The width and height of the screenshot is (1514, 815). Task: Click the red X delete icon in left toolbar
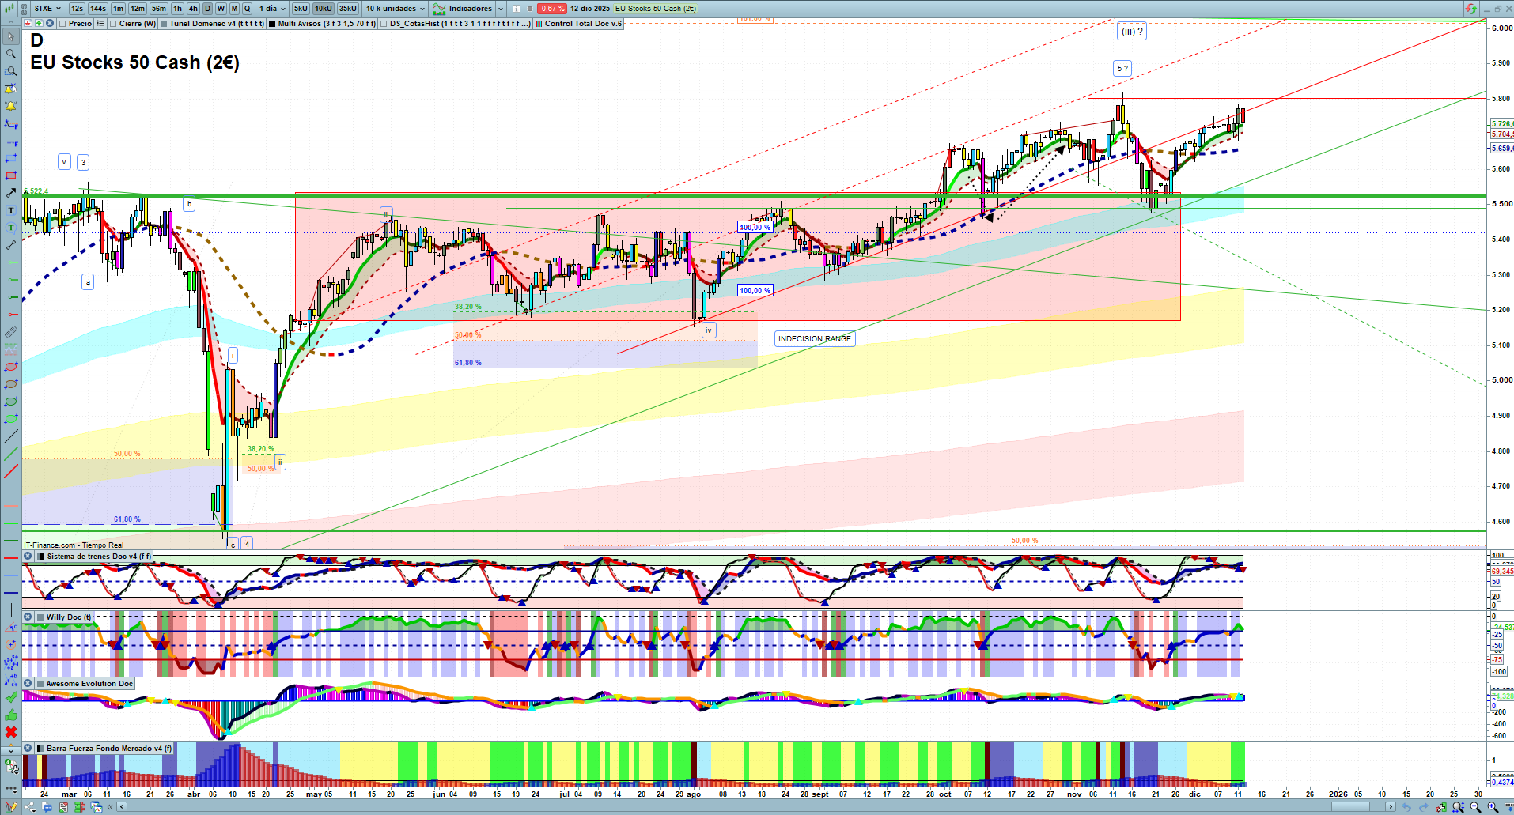[x=11, y=732]
